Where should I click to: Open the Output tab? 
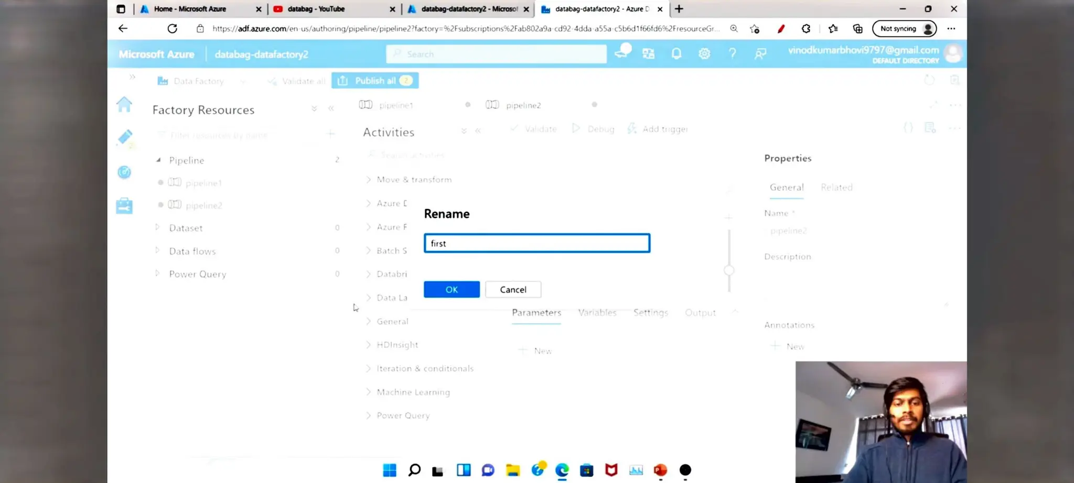(x=700, y=313)
